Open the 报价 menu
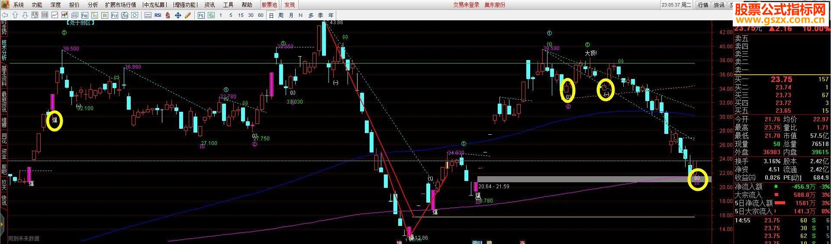The width and height of the screenshot is (831, 244). 74,5
